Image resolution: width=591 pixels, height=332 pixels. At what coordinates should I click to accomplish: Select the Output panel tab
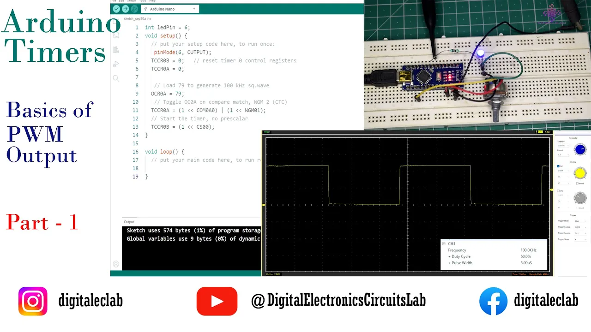[x=129, y=222]
